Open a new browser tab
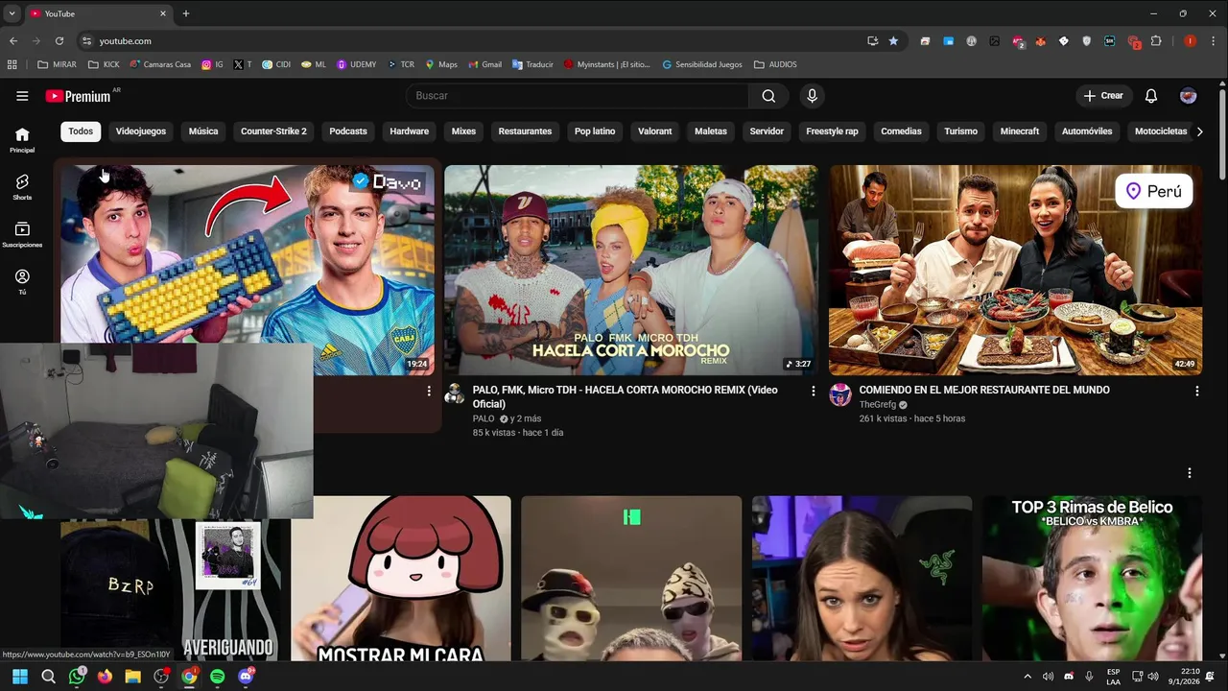This screenshot has height=691, width=1228. pos(186,13)
